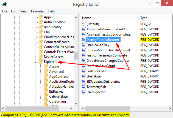
Task: Click the ShellState value icon
Action: [x=84, y=76]
